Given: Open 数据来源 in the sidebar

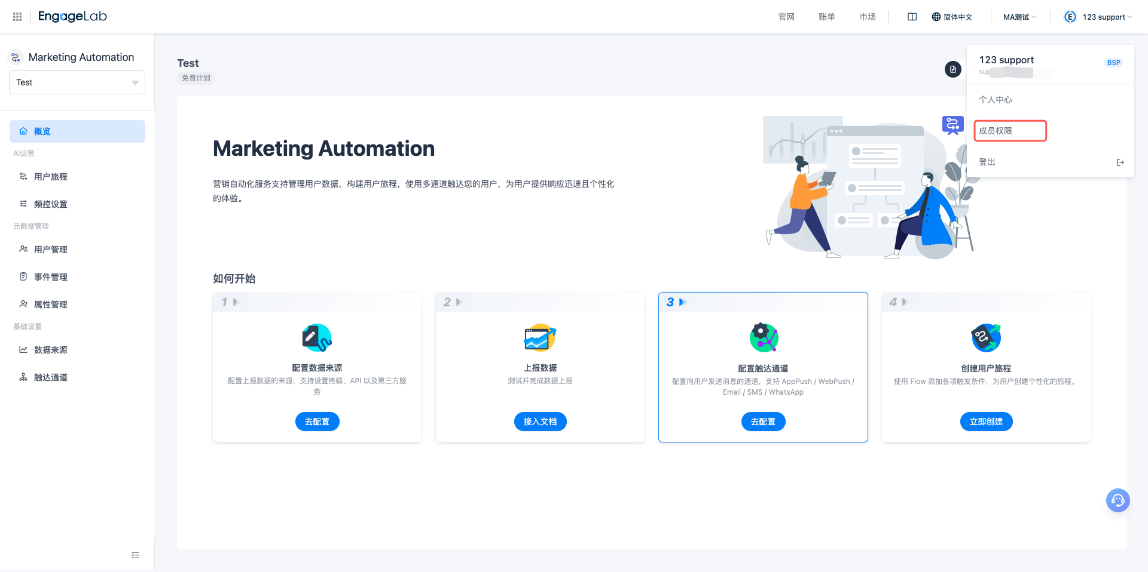Looking at the screenshot, I should [x=77, y=350].
